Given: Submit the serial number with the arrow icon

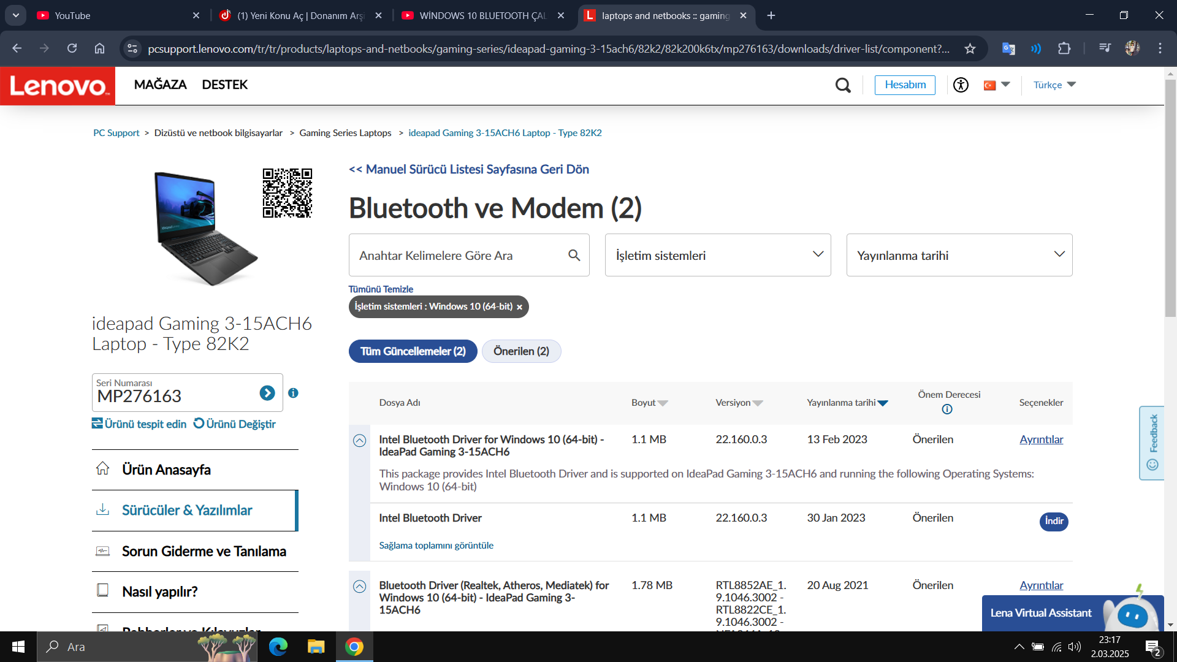Looking at the screenshot, I should (x=267, y=393).
